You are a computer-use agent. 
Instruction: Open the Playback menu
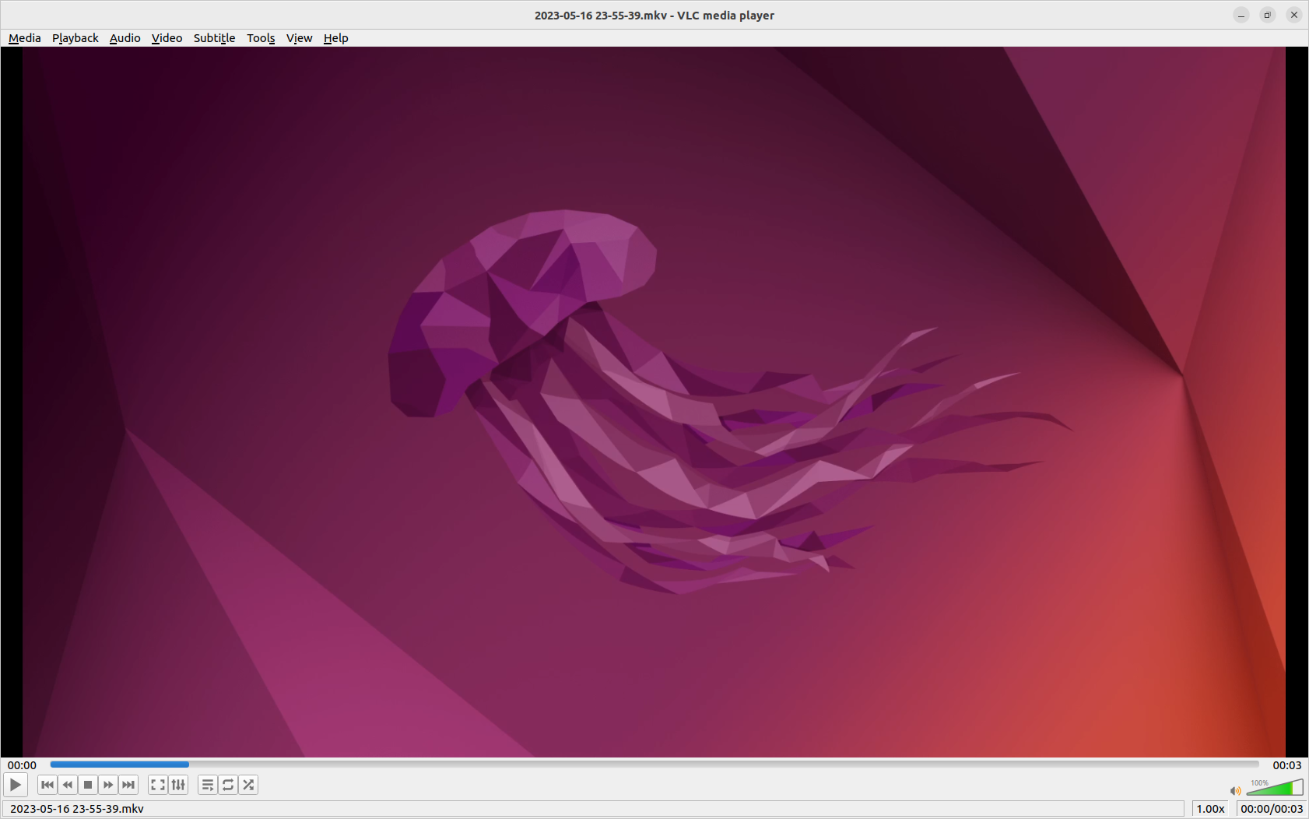(75, 38)
